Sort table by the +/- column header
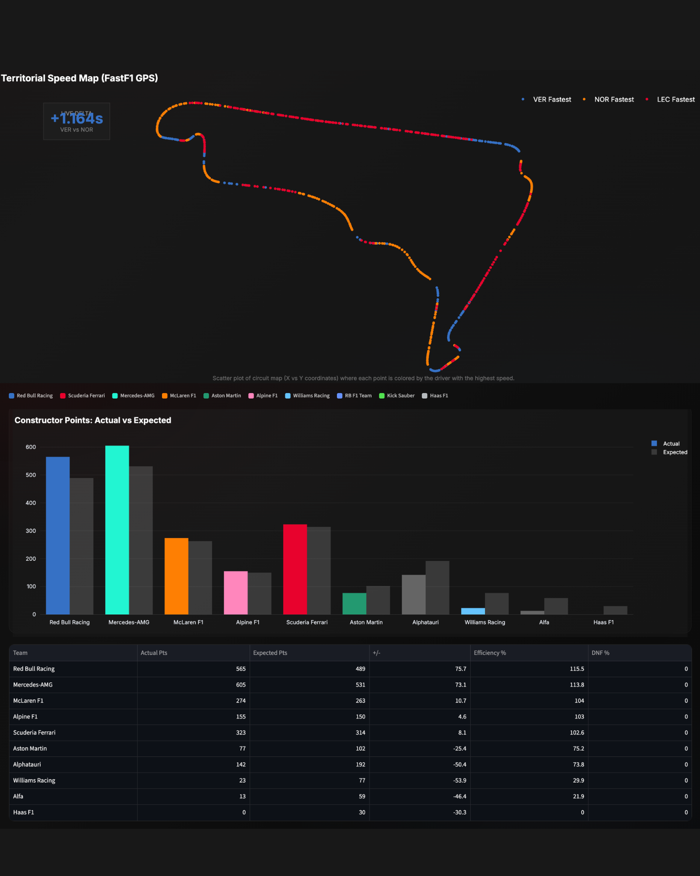 [420, 653]
